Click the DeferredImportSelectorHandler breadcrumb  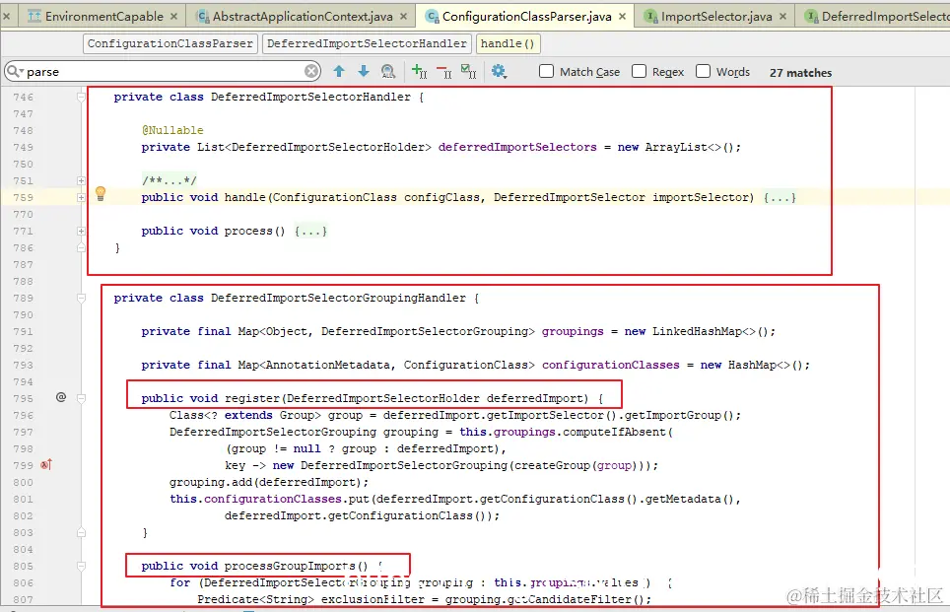coord(368,43)
